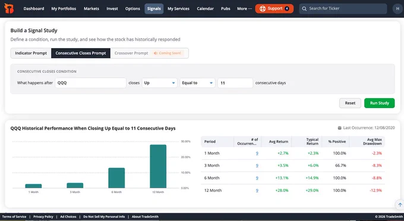Click the Period column header
The width and height of the screenshot is (404, 221).
click(x=217, y=141)
